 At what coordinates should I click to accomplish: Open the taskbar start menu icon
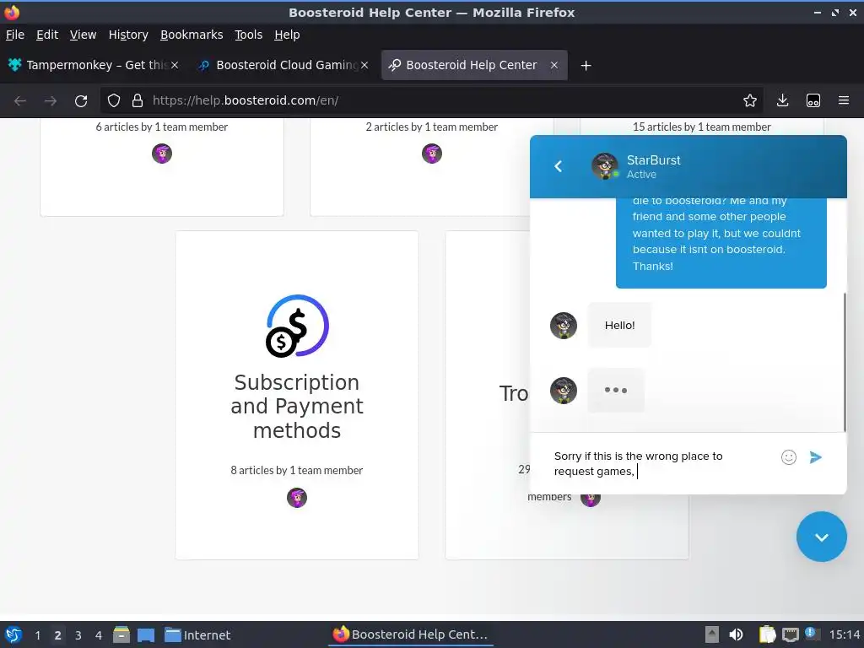pyautogui.click(x=13, y=634)
